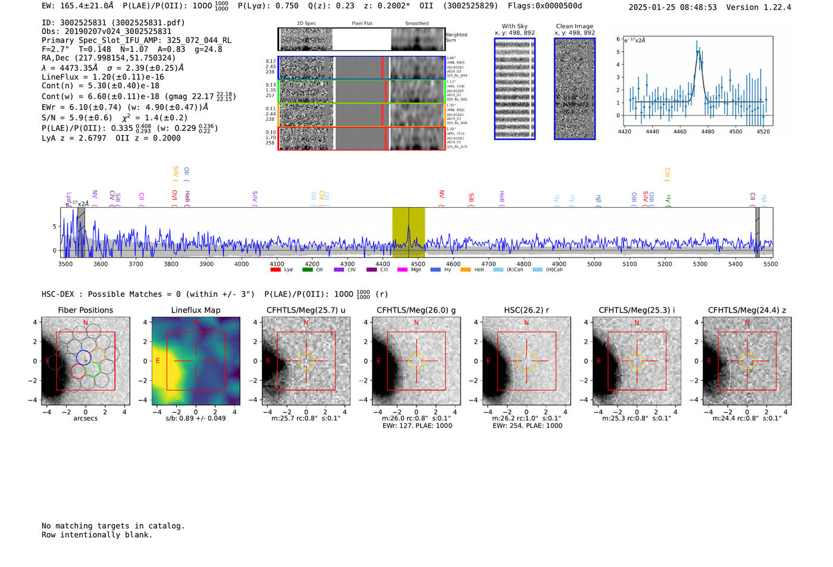The width and height of the screenshot is (833, 567).
Task: Click the Cont(w) = 6.60(±0.11)e-18 line
Action: click(139, 96)
